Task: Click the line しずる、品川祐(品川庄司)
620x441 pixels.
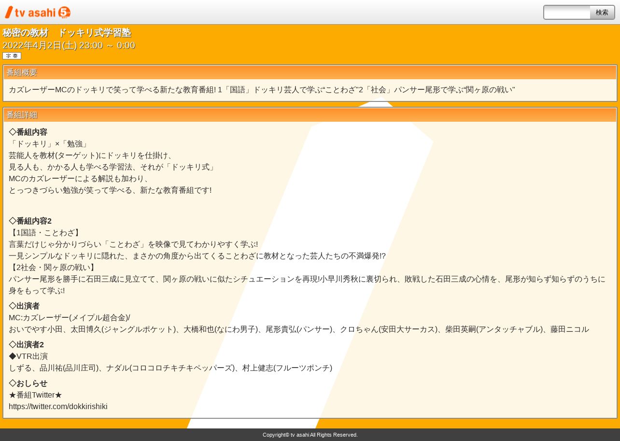Action: click(x=170, y=368)
